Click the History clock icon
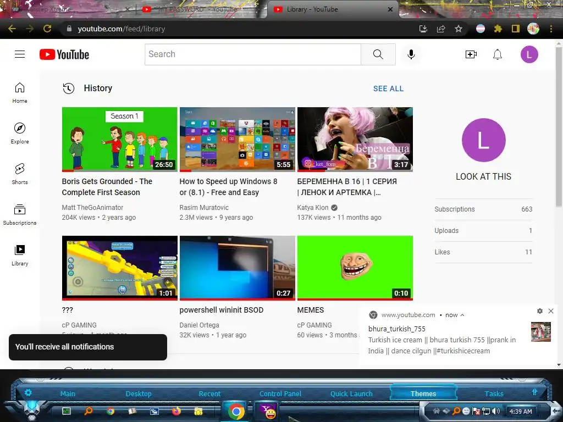 [x=69, y=88]
